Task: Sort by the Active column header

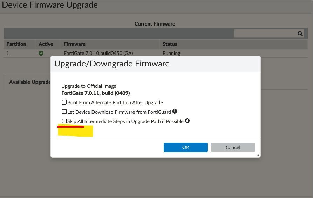Action: [x=46, y=44]
